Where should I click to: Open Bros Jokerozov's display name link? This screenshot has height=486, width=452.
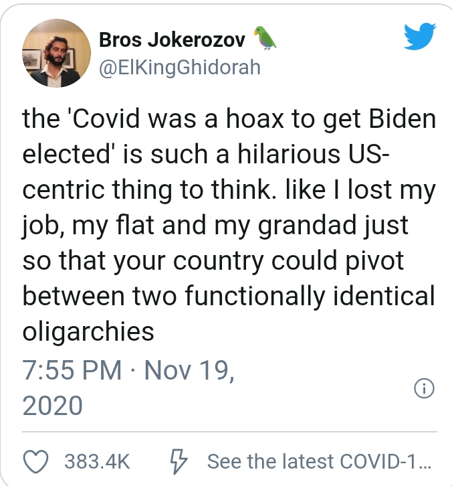pyautogui.click(x=173, y=40)
